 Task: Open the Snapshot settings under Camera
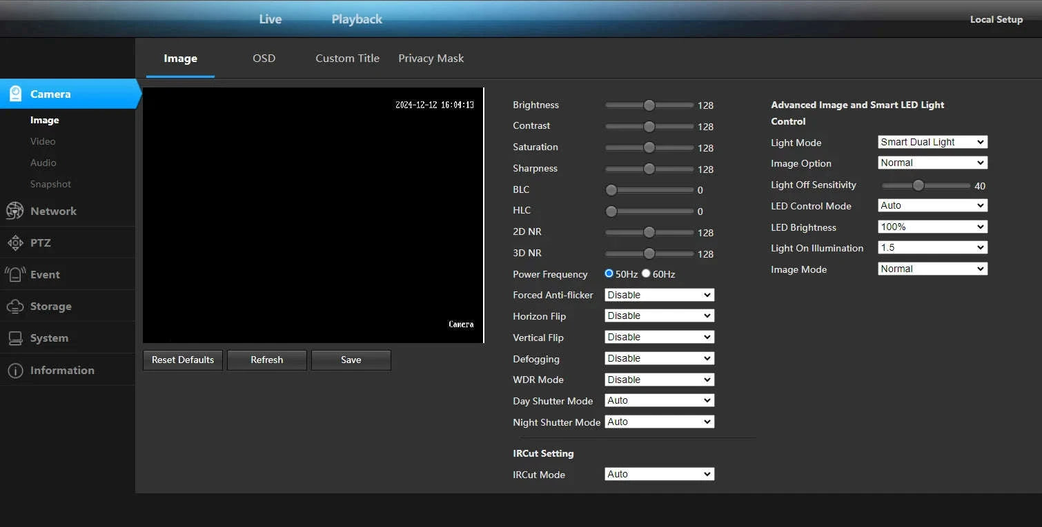pyautogui.click(x=50, y=184)
